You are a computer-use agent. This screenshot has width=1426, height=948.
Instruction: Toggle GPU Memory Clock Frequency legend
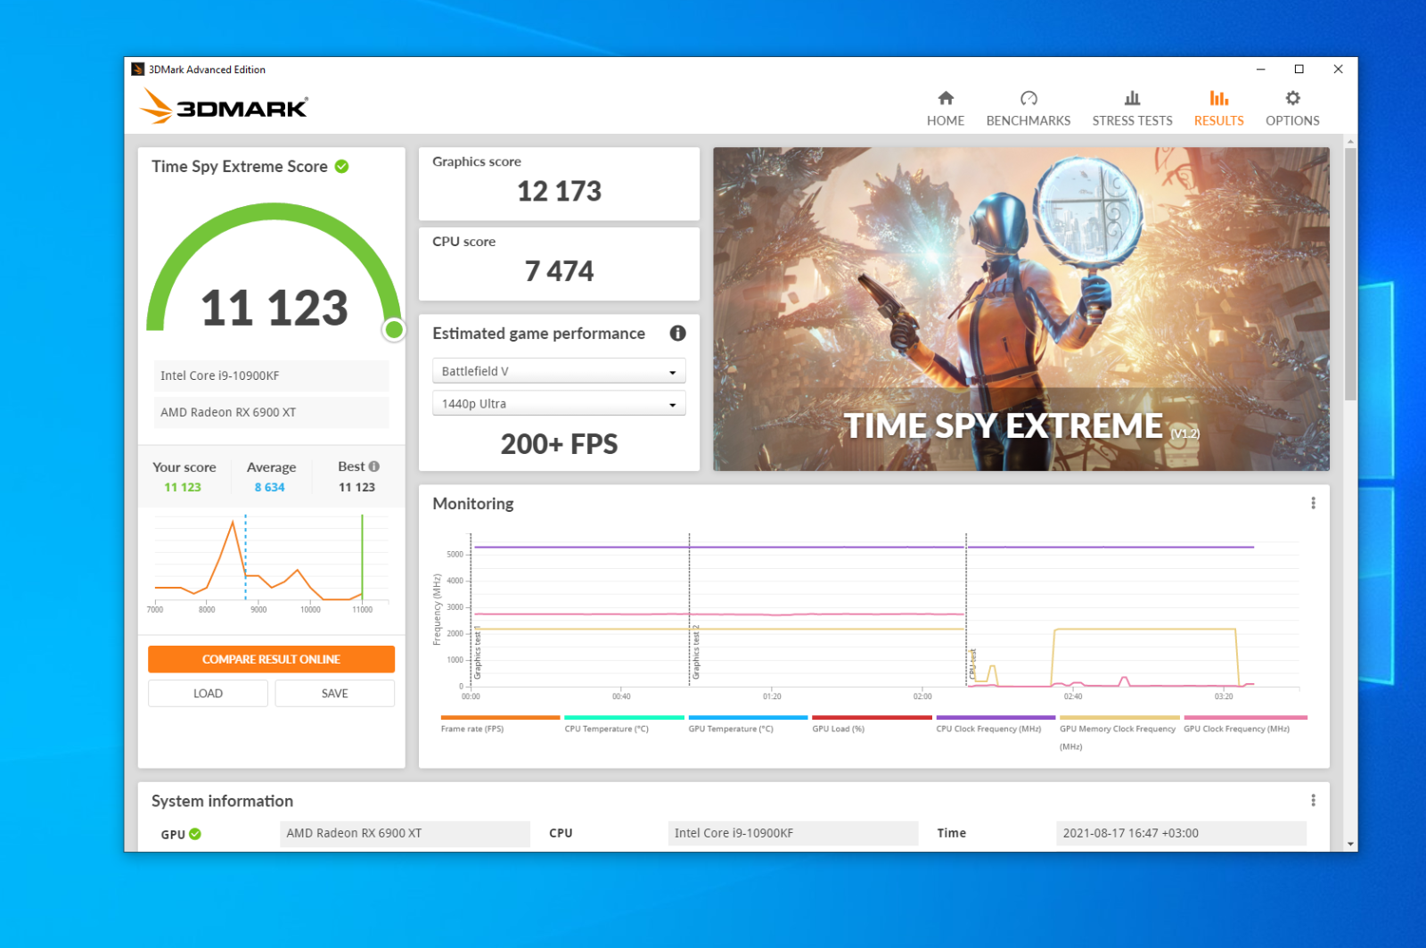[x=1119, y=732]
